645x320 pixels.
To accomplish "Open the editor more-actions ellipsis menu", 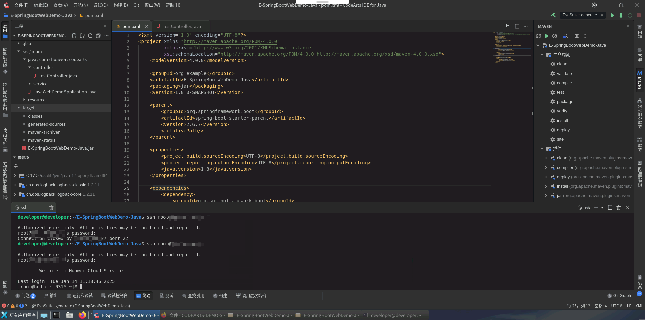I will click(526, 26).
